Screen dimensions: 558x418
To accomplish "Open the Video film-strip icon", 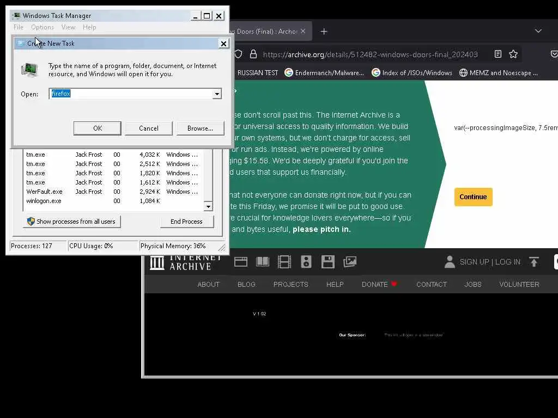I will pyautogui.click(x=284, y=262).
